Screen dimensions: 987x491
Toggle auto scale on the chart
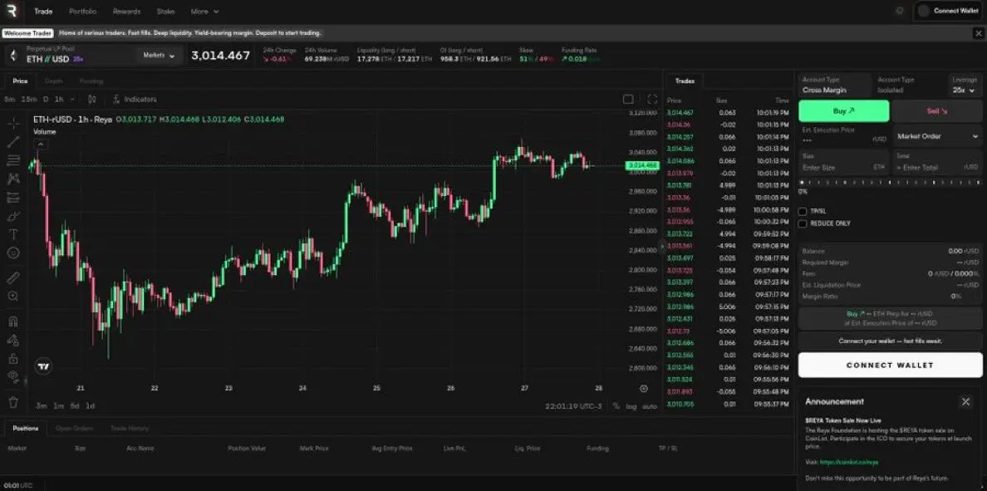coord(649,406)
